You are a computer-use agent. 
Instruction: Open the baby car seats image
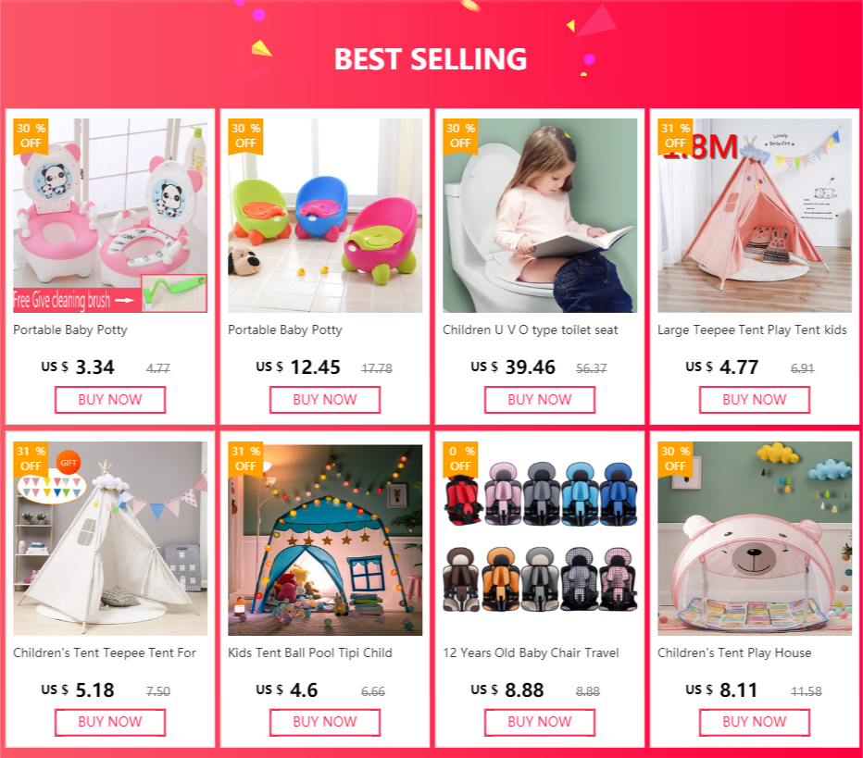point(539,539)
